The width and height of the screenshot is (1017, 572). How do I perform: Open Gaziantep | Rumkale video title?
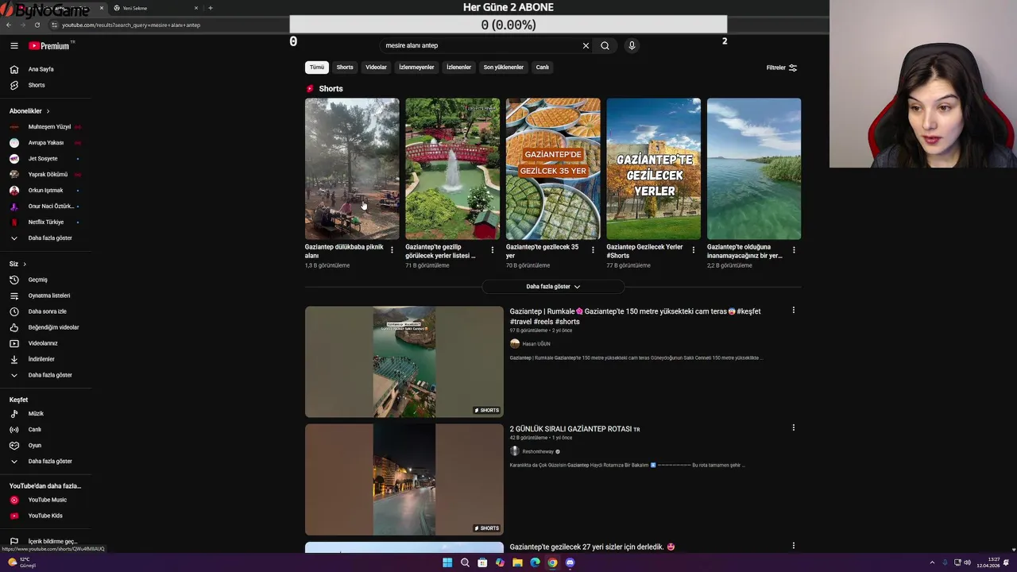point(635,316)
